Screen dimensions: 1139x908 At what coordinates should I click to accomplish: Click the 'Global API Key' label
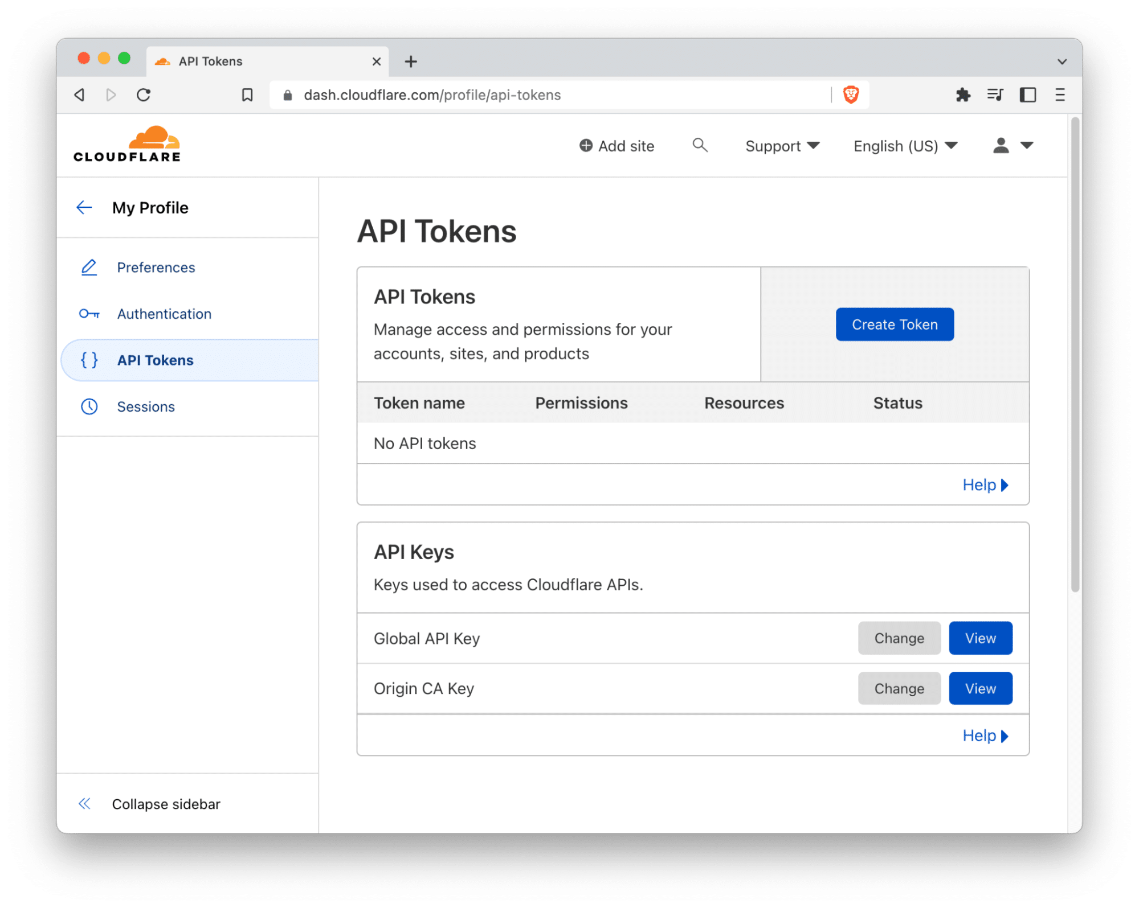click(x=427, y=639)
